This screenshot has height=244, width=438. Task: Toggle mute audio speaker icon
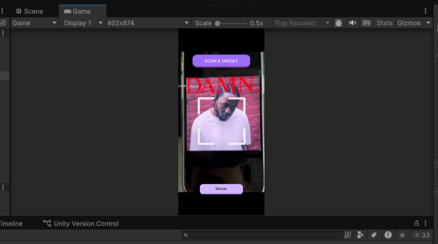353,23
